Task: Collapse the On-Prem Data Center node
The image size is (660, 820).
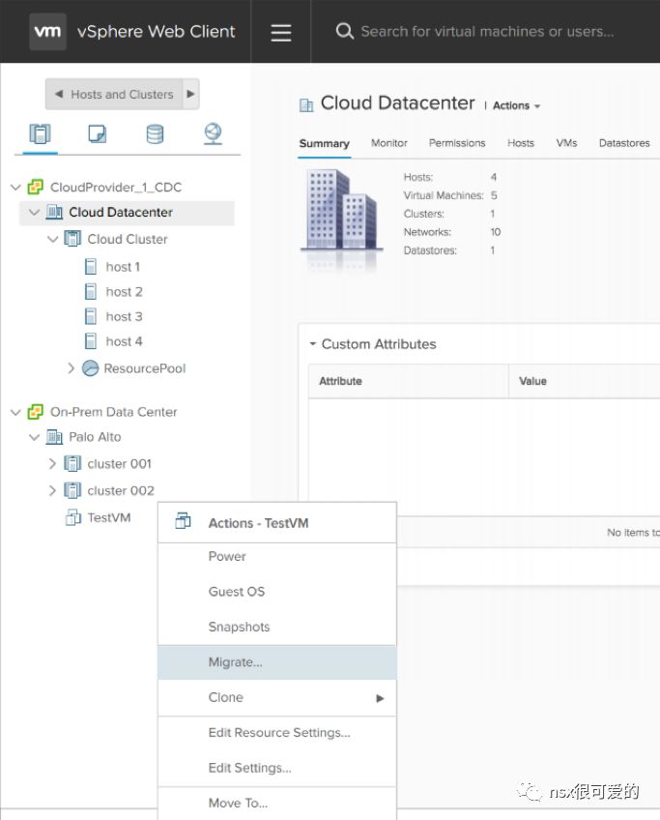Action: point(15,412)
